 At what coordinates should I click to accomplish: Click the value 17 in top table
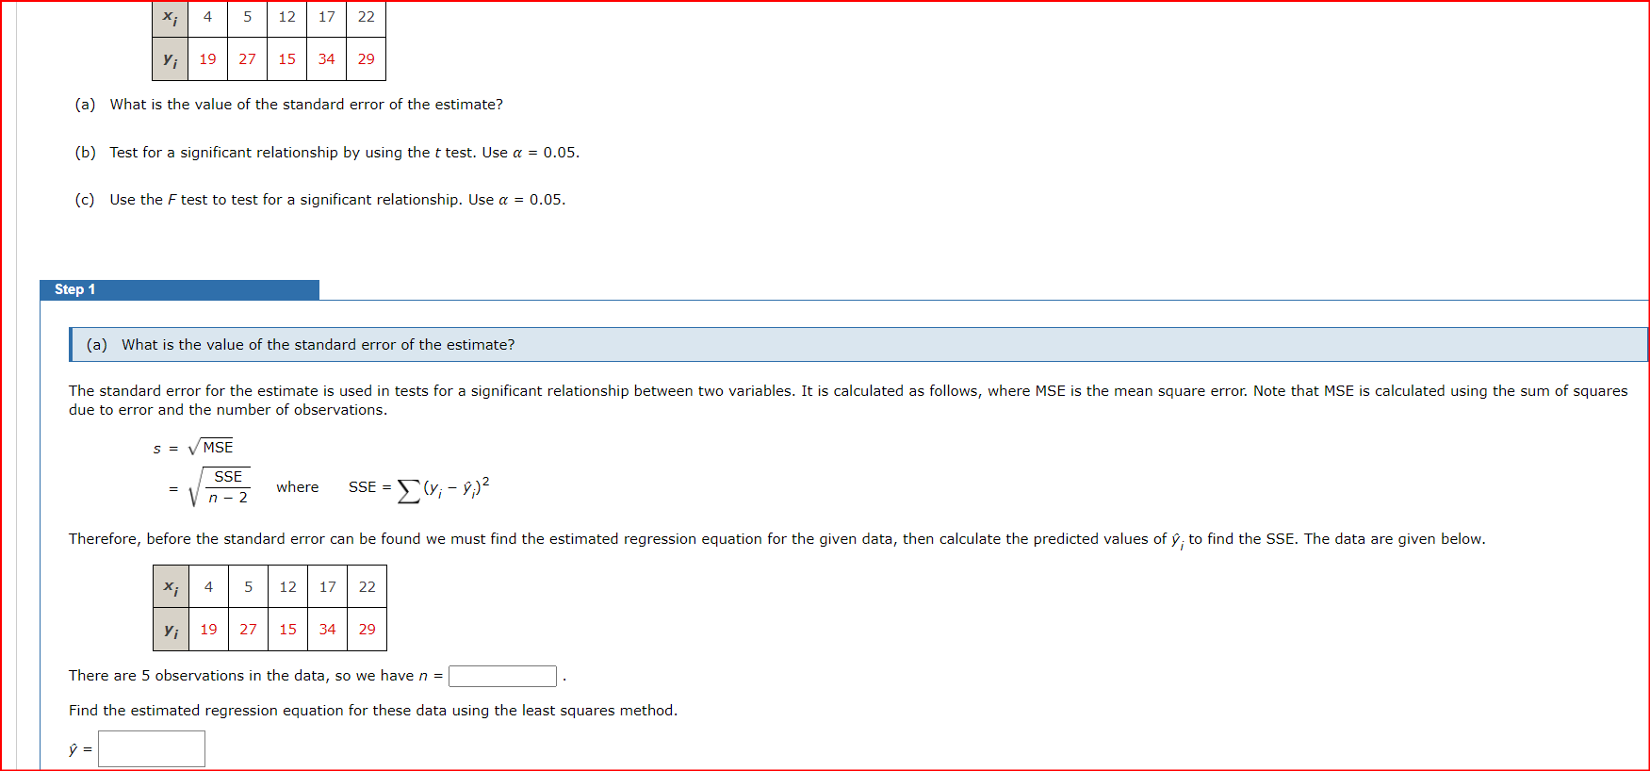click(326, 16)
